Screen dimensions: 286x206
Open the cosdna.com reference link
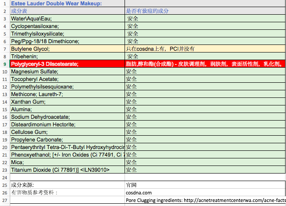139,193
